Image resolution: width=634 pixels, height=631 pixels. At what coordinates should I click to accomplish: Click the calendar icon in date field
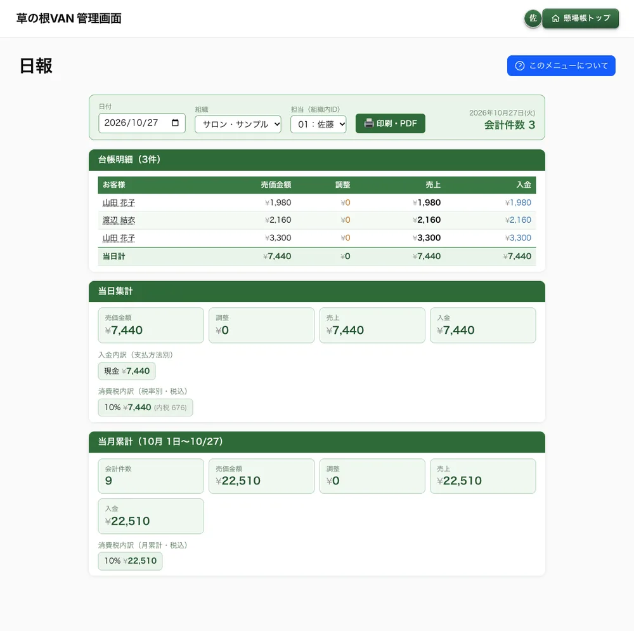[175, 123]
